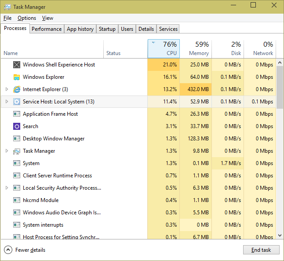284x261 pixels.
Task: Click the Windows Shell Experience Host icon
Action: [x=17, y=65]
